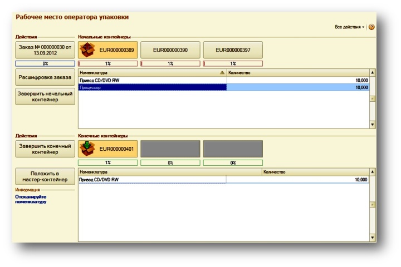Click the 0% progress bar under first gray slot
The height and width of the screenshot is (267, 401).
tap(170, 162)
